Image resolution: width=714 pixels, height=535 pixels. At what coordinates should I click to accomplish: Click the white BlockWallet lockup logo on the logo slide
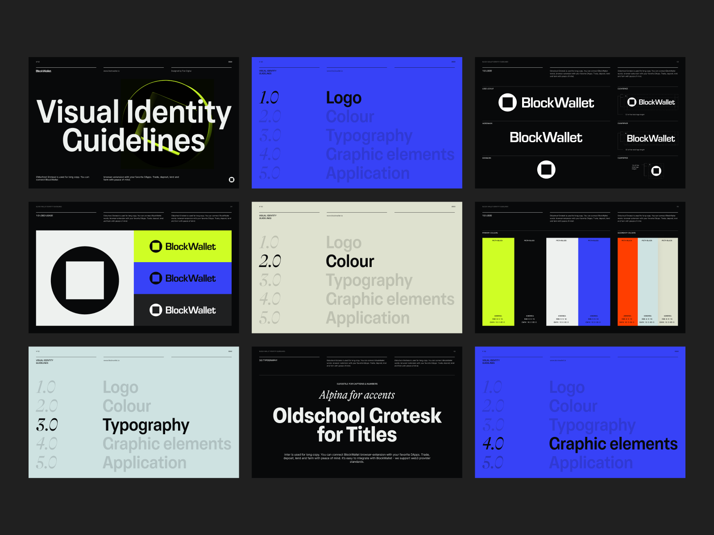click(547, 103)
